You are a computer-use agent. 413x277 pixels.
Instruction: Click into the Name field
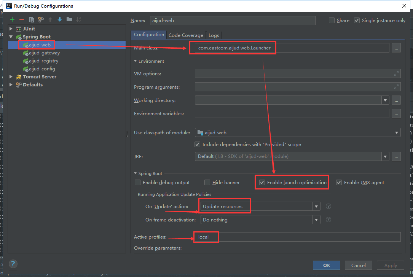click(233, 21)
